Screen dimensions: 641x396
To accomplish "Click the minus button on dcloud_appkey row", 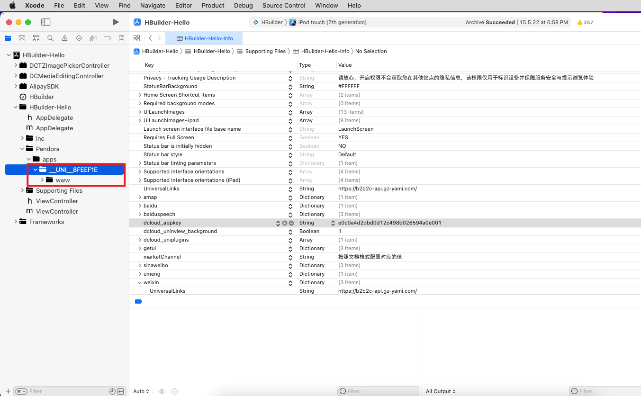I will click(291, 223).
